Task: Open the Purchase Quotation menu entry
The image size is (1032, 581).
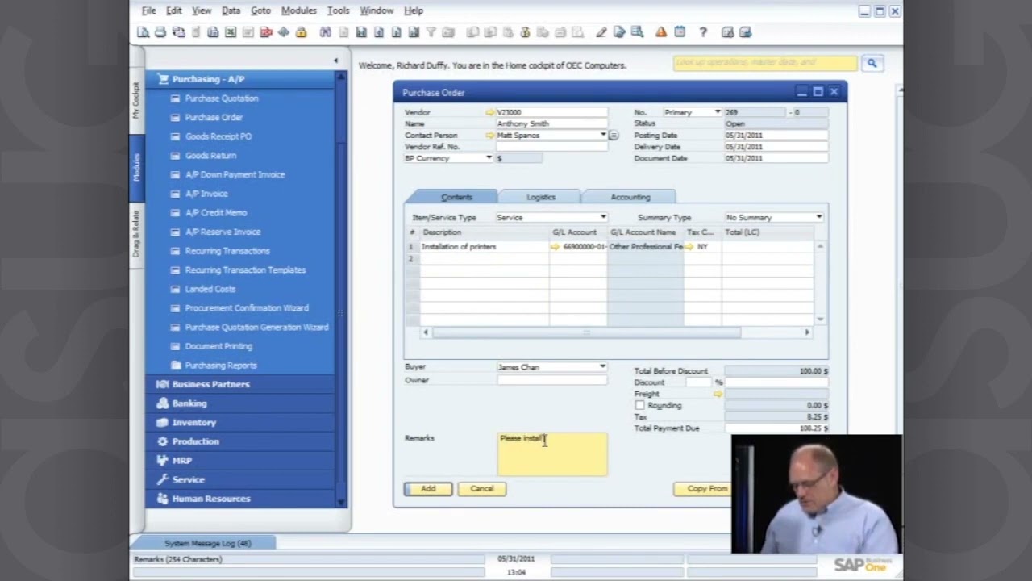Action: point(222,98)
